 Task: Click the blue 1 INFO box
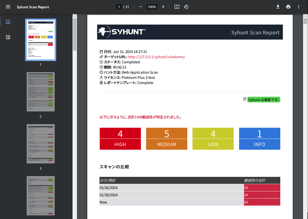[260, 139]
